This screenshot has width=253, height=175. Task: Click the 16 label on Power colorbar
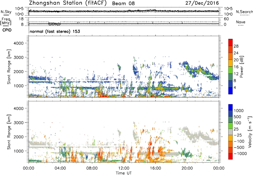236,67
